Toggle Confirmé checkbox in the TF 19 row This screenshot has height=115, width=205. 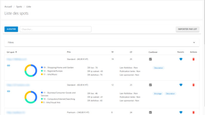pos(150,59)
